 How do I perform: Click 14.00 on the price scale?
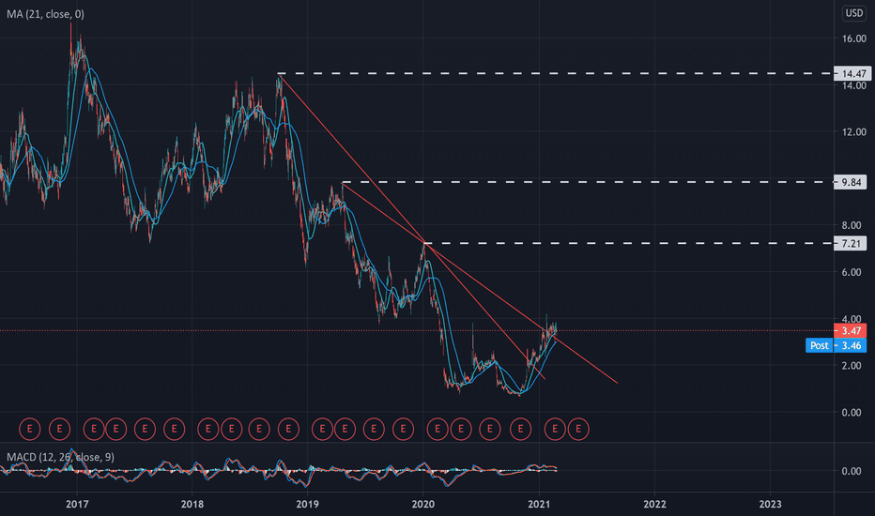click(x=853, y=85)
